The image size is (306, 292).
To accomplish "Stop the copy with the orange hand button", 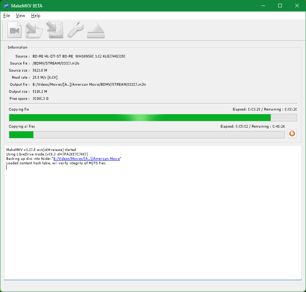I will pos(292,134).
